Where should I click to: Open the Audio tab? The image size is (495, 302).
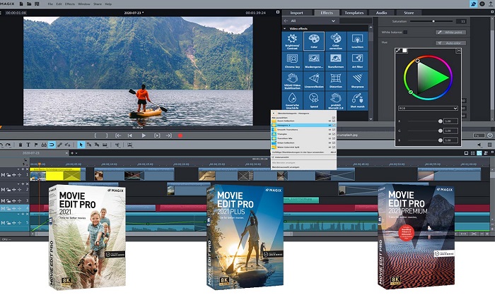coord(381,13)
